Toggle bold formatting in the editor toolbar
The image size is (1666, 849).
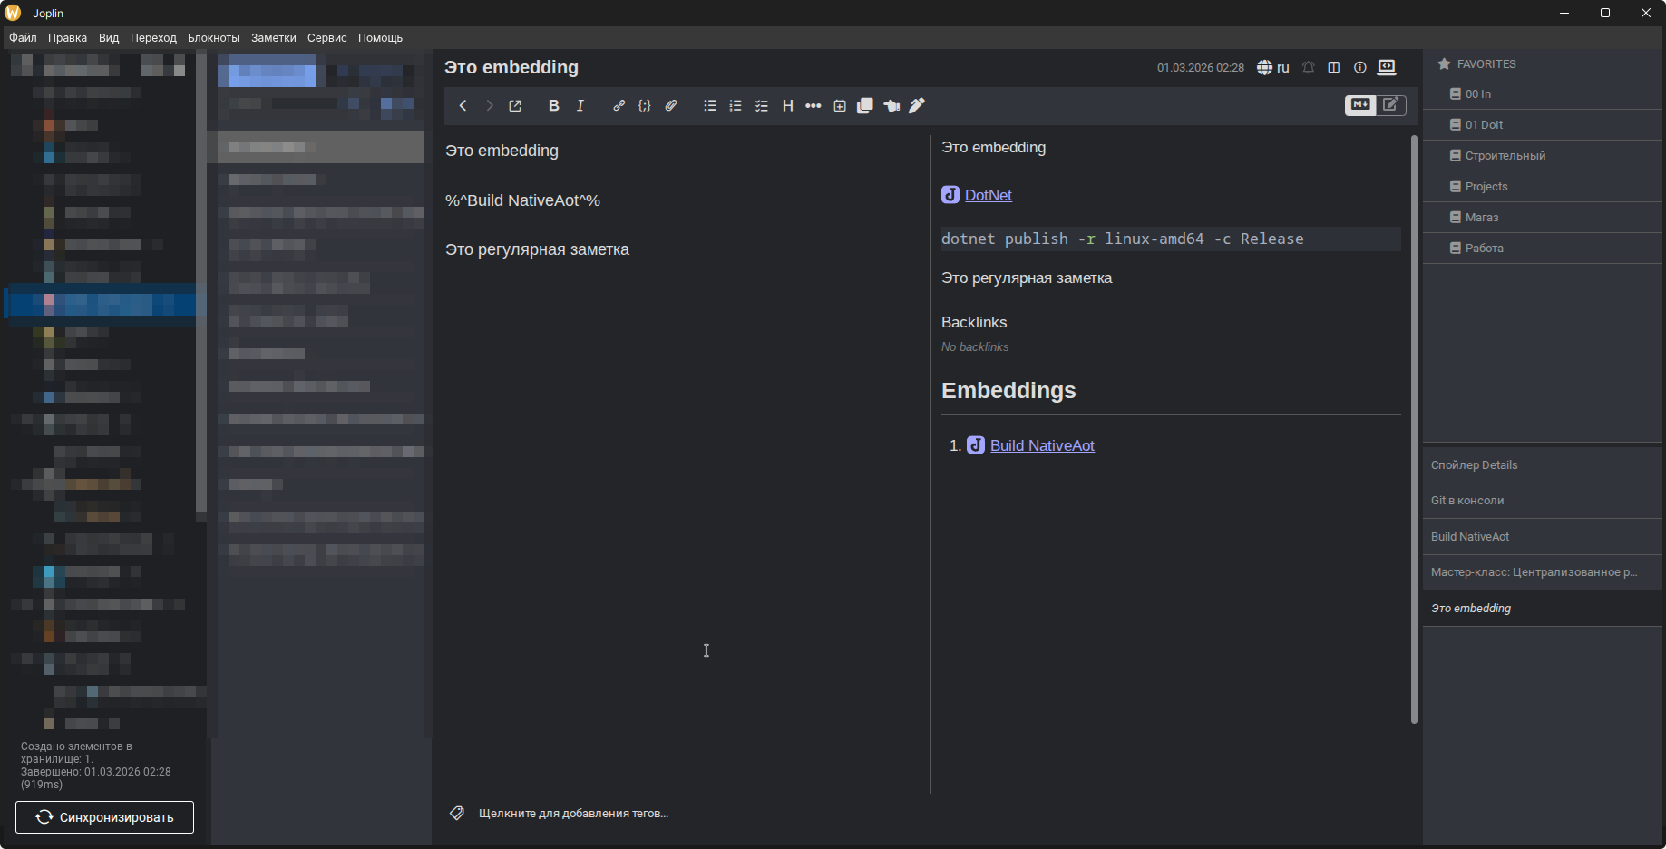(x=553, y=106)
